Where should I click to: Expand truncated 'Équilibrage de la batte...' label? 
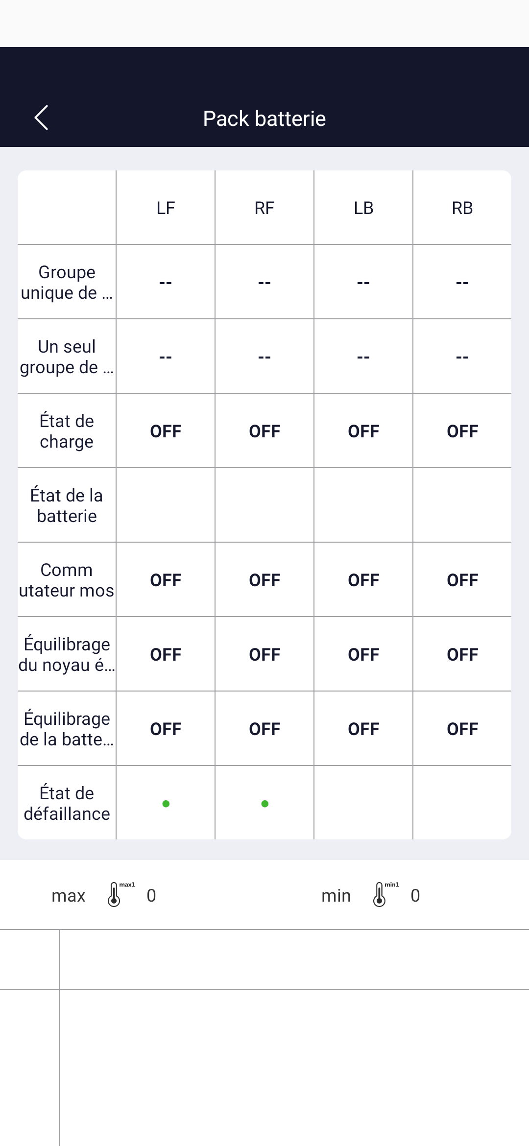pyautogui.click(x=67, y=729)
